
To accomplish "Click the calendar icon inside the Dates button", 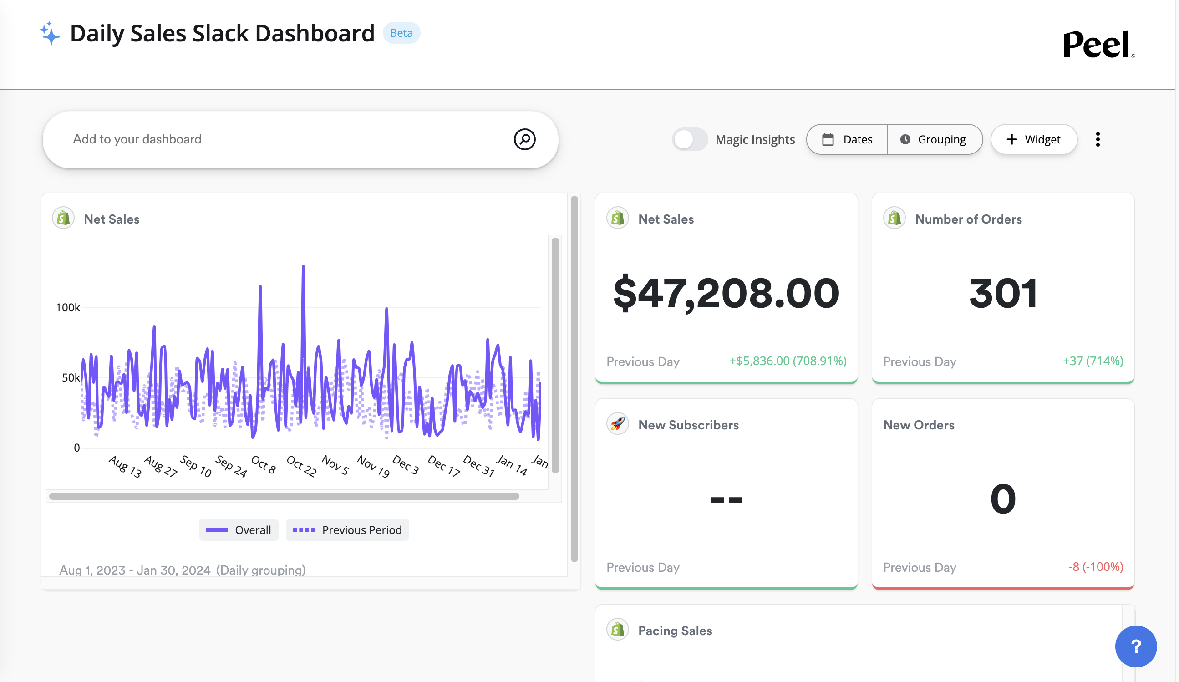I will tap(828, 139).
